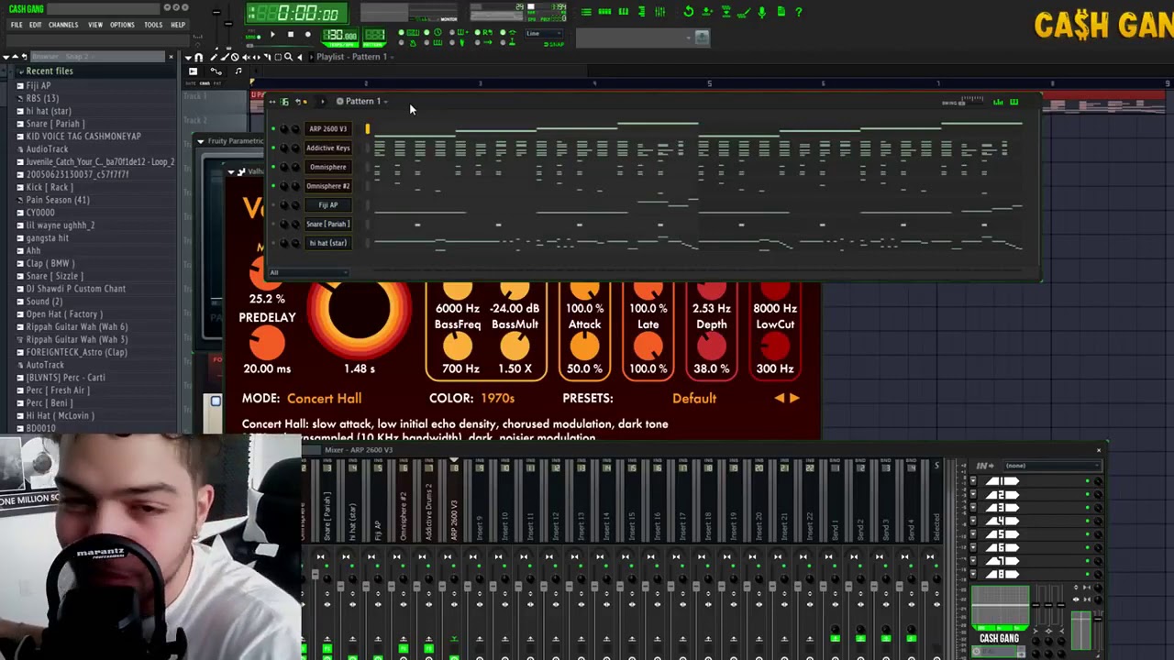Viewport: 1174px width, 660px height.
Task: Toggle mute LED for Fiji AP channel
Action: 272,205
